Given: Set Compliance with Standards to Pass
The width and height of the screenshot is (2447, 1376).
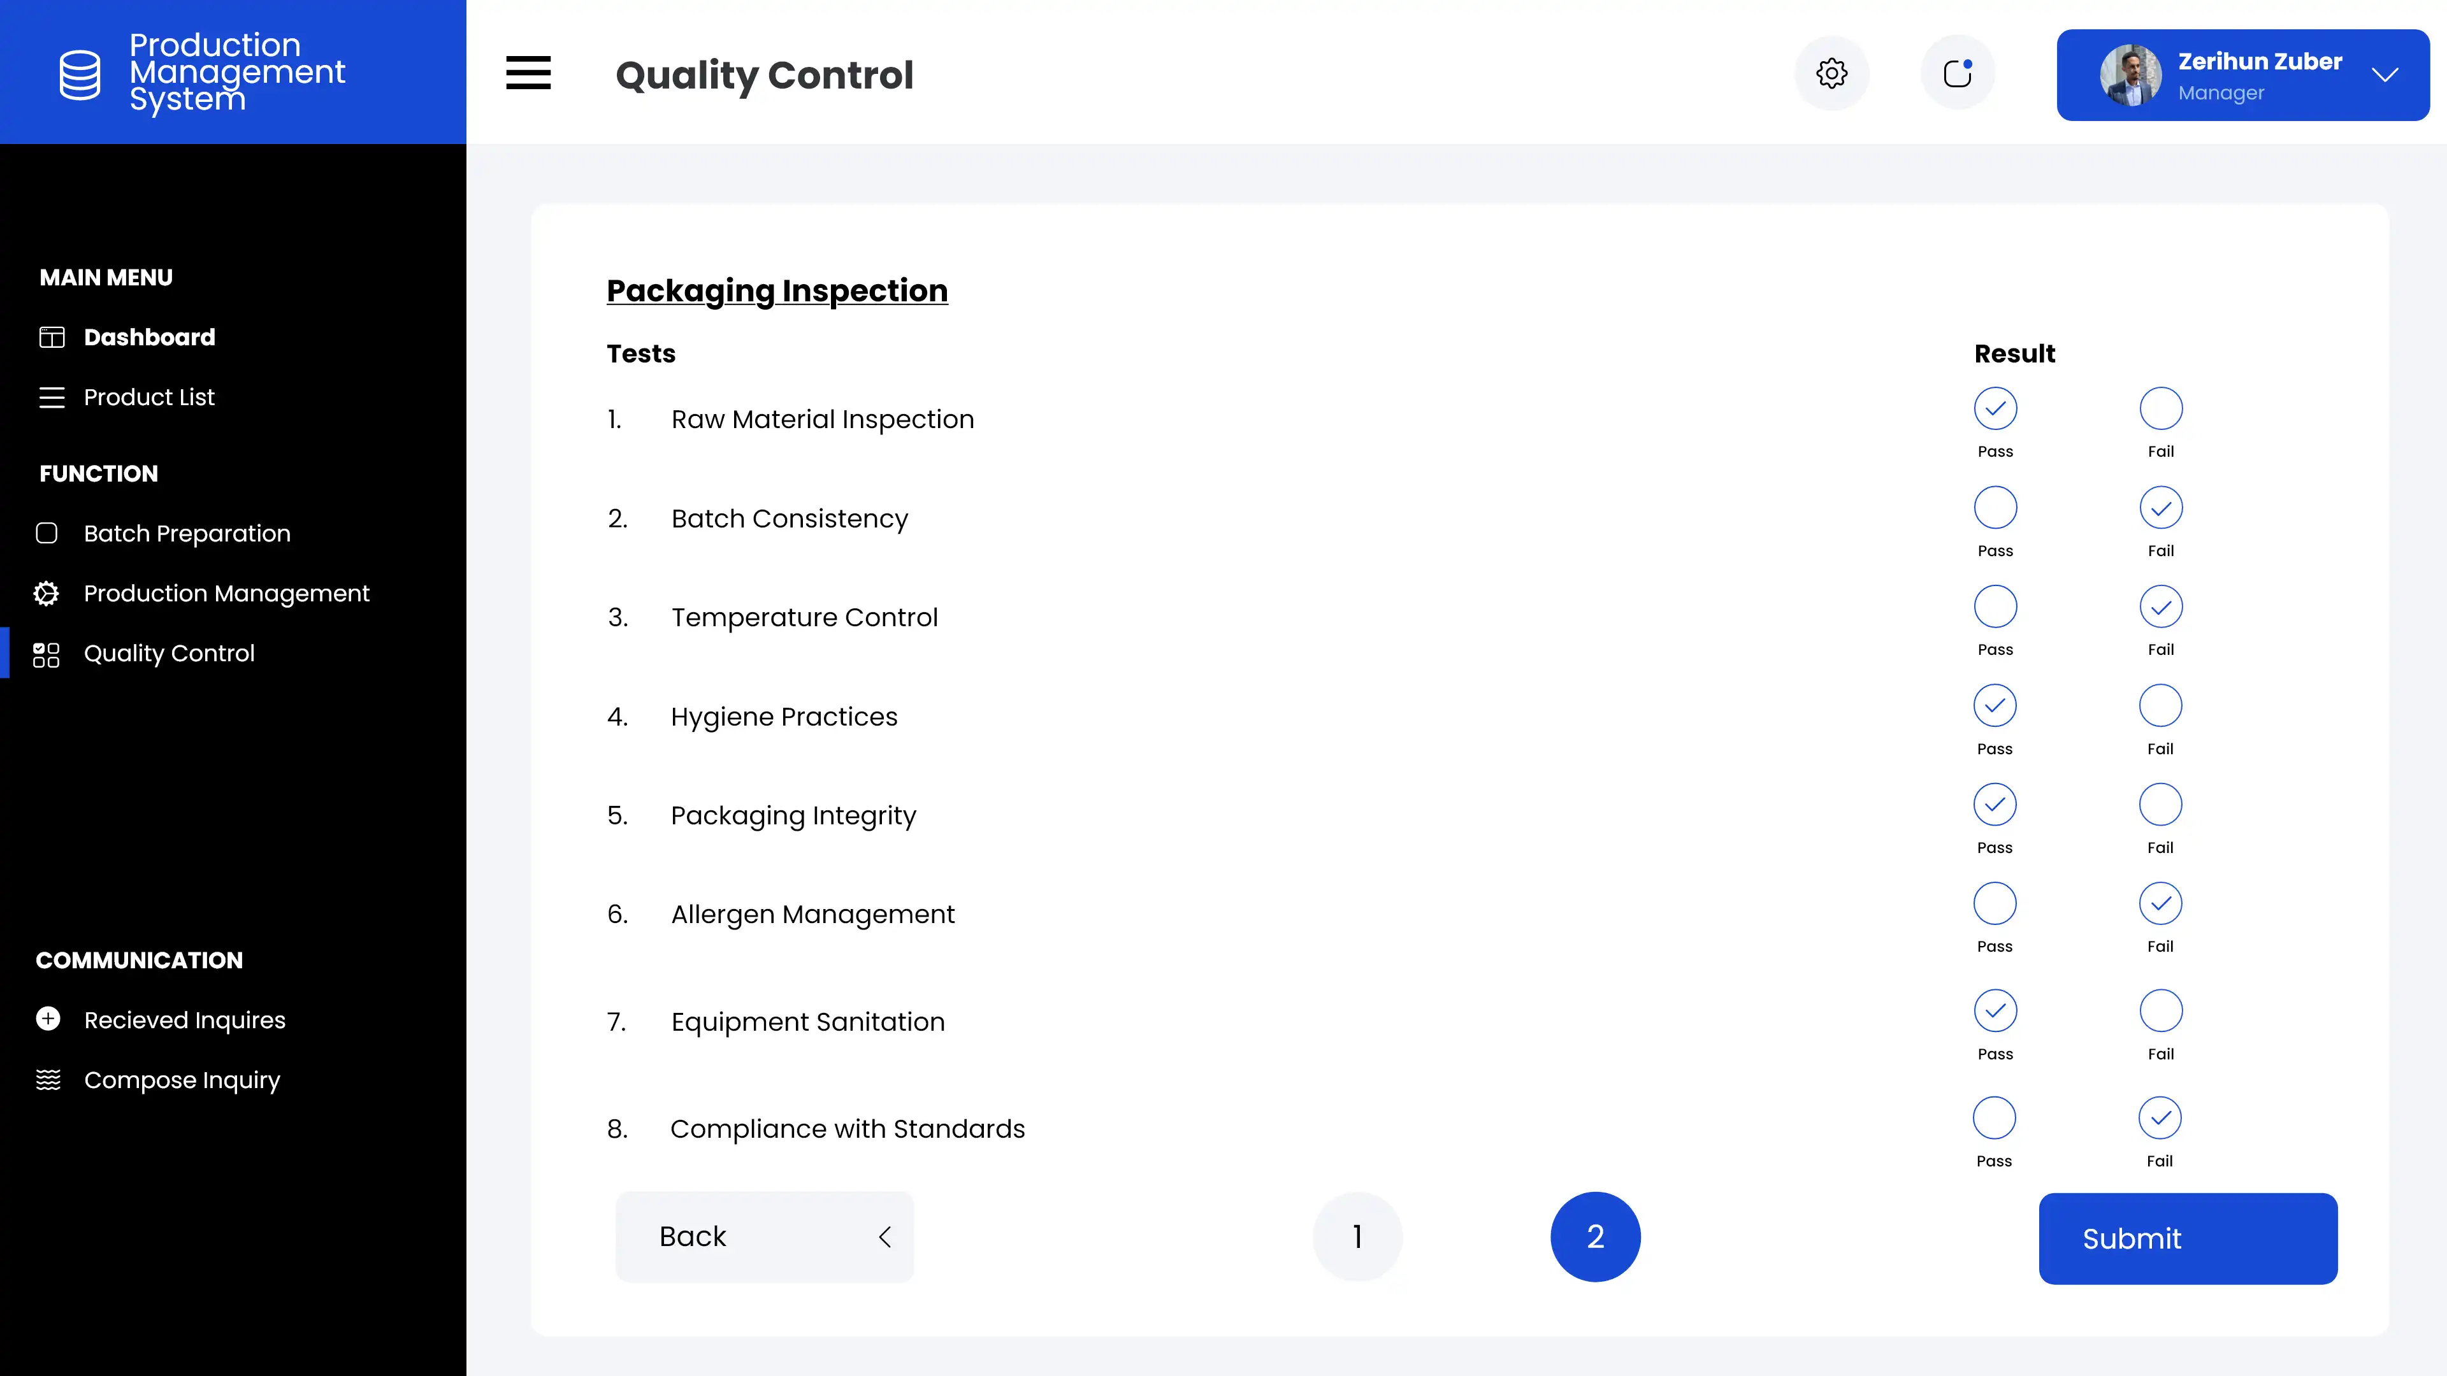Looking at the screenshot, I should click(x=1994, y=1118).
